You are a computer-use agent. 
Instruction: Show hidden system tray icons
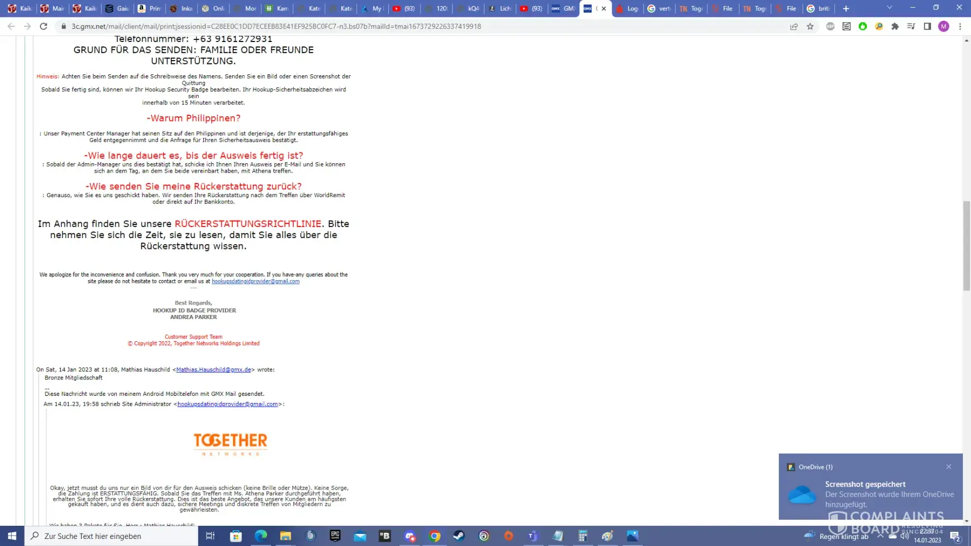pyautogui.click(x=880, y=536)
